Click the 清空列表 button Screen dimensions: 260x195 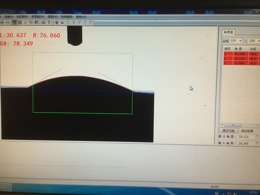(228, 130)
